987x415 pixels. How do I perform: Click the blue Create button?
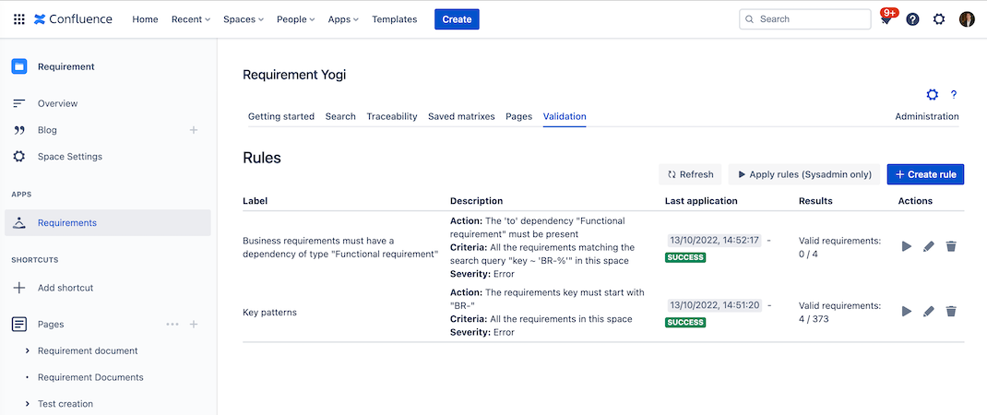[x=457, y=18]
